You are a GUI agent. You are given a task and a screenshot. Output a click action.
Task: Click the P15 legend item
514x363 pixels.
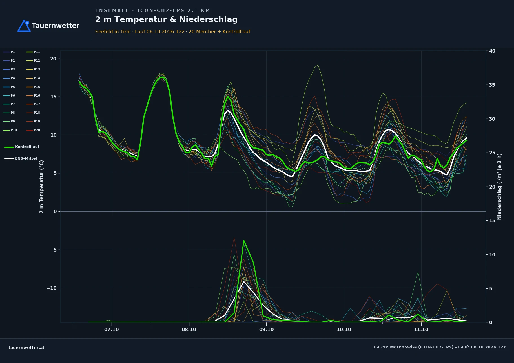[x=33, y=87]
